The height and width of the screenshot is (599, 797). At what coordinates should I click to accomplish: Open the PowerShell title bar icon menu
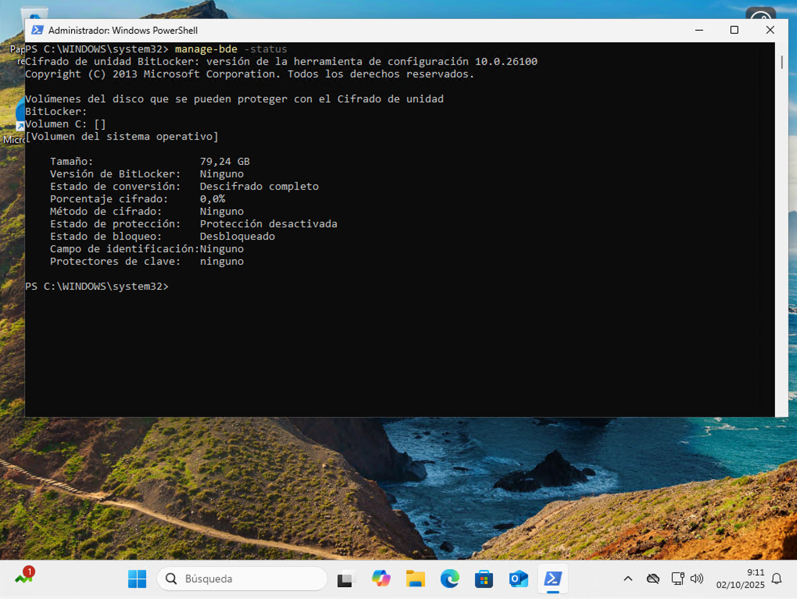pyautogui.click(x=37, y=30)
